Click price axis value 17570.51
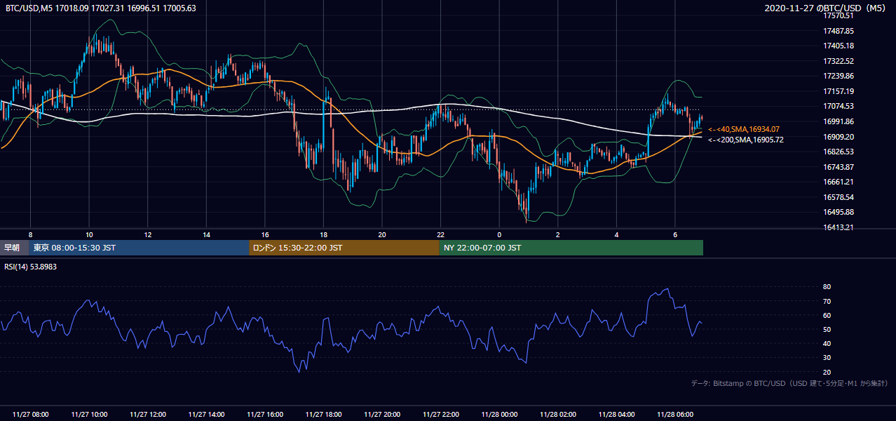The image size is (896, 421). click(x=839, y=15)
